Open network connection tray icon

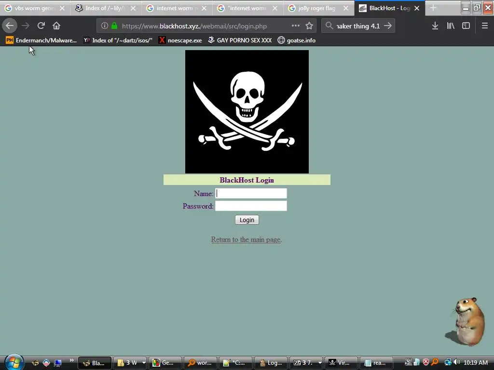coord(448,362)
